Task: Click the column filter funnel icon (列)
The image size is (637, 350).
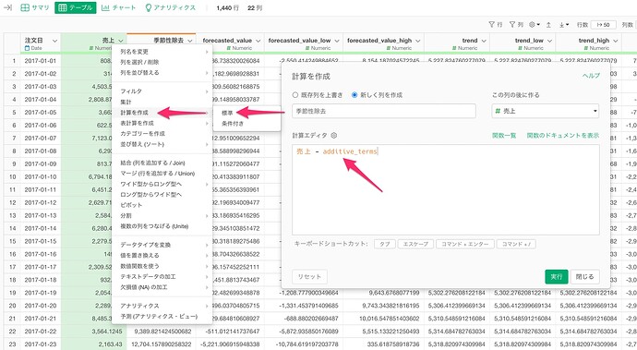Action: pyautogui.click(x=516, y=25)
